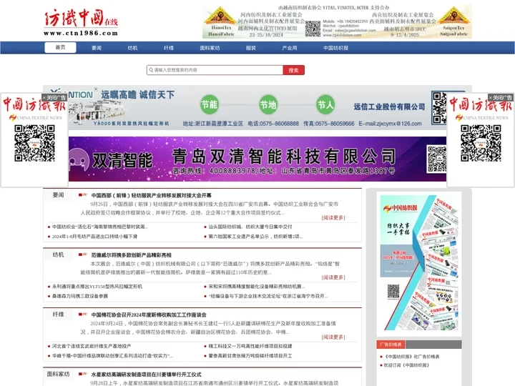Open the 首页 navigation tab

(60, 48)
